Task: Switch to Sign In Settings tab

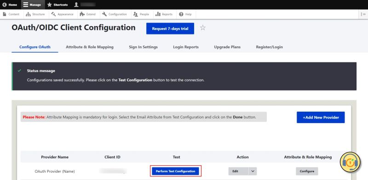Action: [x=143, y=47]
